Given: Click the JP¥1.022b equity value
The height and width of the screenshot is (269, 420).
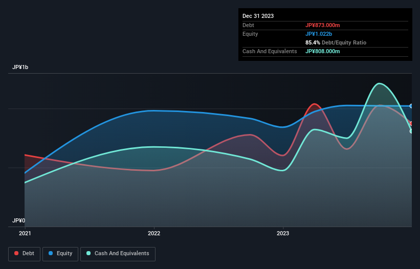Looking at the screenshot, I should pyautogui.click(x=319, y=34).
